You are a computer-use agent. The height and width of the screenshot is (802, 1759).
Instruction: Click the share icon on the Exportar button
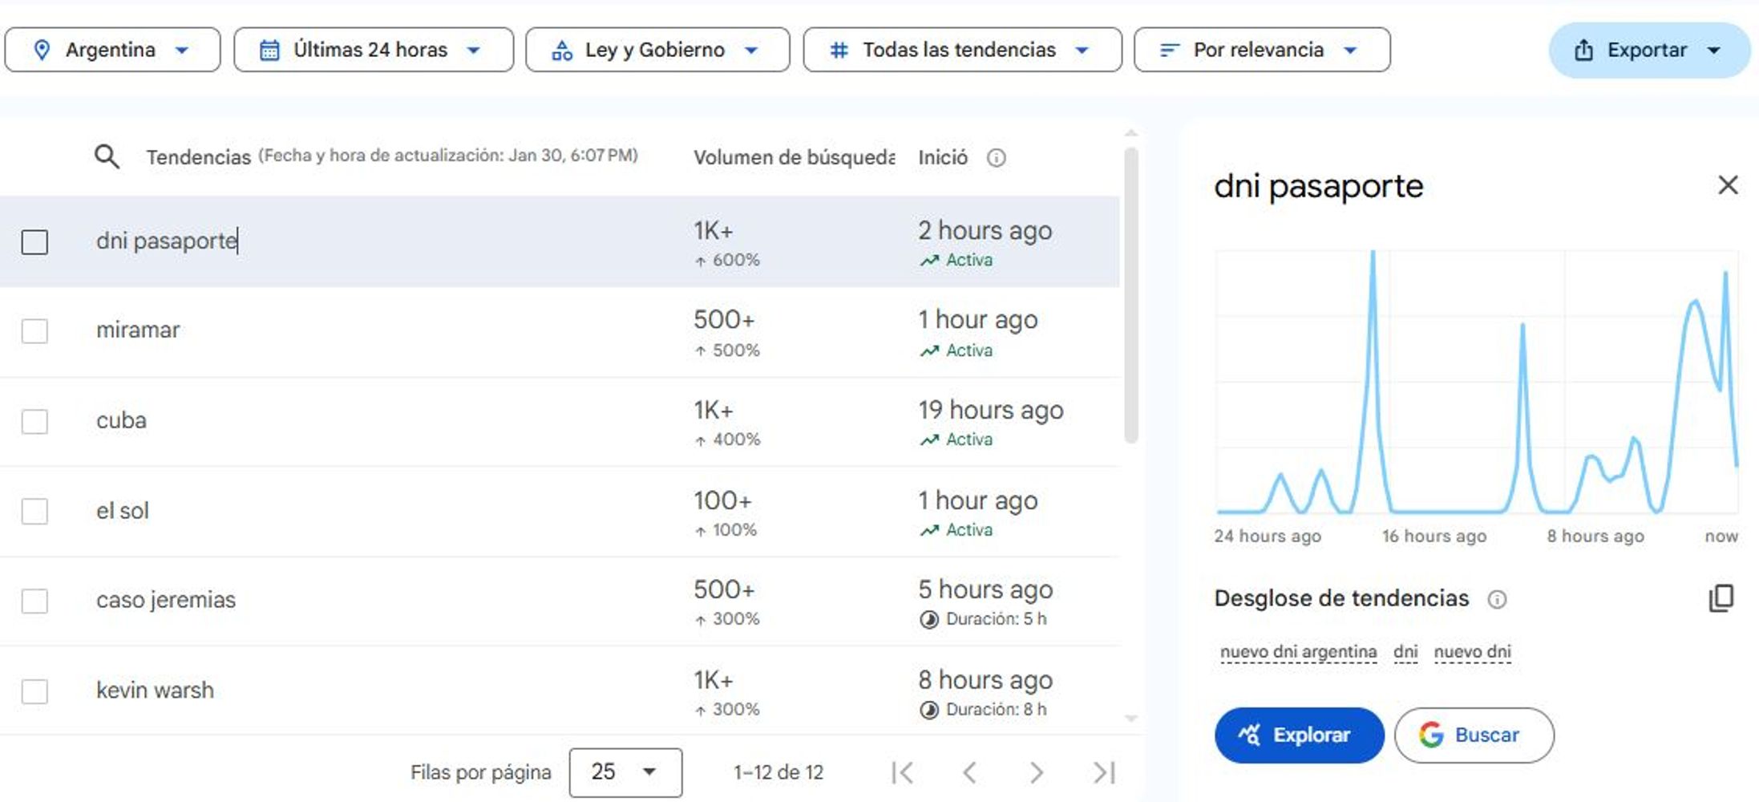1583,50
